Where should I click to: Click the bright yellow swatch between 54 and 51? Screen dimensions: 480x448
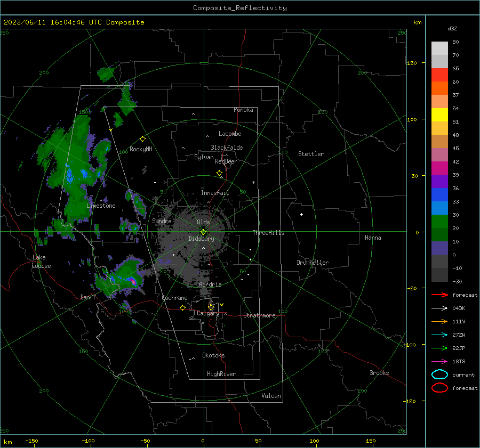pyautogui.click(x=439, y=115)
